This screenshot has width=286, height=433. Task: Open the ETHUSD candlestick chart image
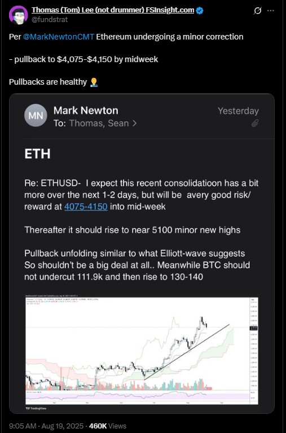point(142,351)
